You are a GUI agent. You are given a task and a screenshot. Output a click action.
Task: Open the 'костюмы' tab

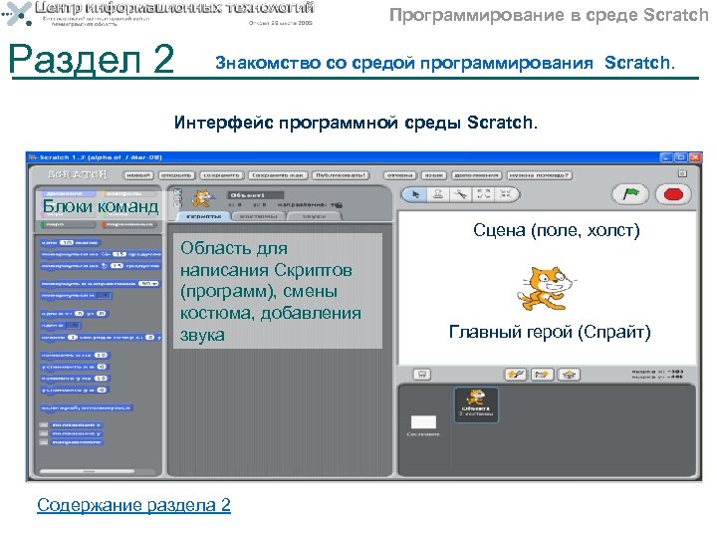pyautogui.click(x=258, y=216)
